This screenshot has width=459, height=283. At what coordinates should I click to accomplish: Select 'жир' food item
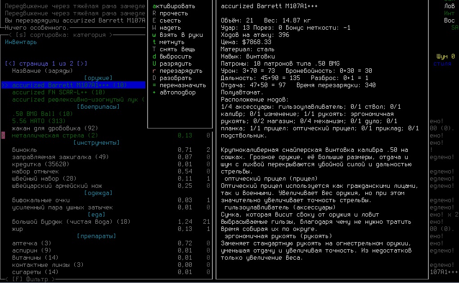pyautogui.click(x=17, y=229)
